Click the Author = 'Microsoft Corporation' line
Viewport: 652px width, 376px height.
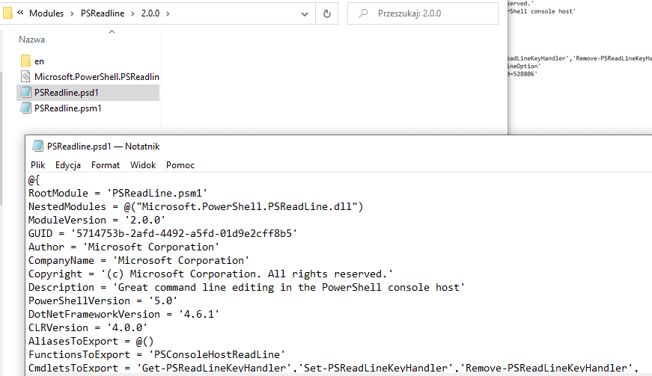(x=124, y=247)
